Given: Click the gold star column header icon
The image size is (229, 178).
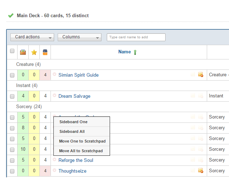Looking at the screenshot, I should [34, 52].
